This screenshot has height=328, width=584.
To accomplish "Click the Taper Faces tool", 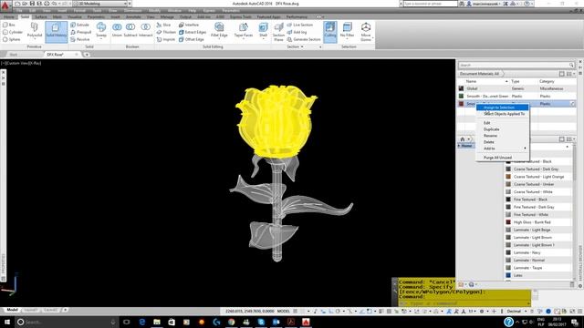I will pos(244,30).
